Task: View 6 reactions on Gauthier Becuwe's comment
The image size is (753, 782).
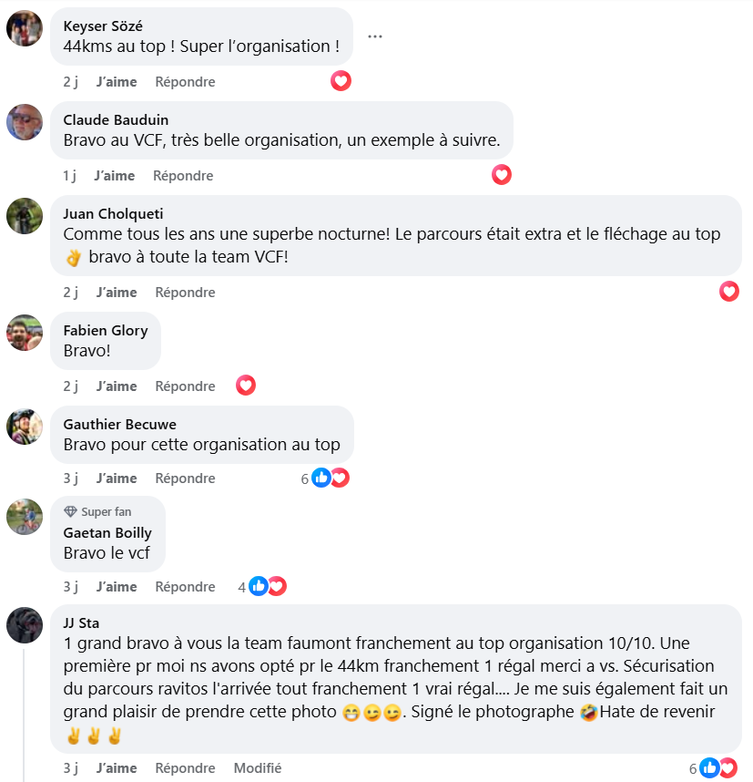Action: (325, 478)
